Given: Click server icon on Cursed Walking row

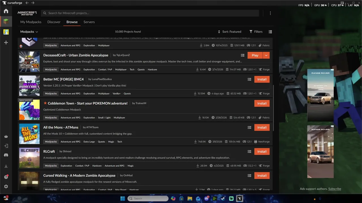Looking at the screenshot, I should [249, 176].
